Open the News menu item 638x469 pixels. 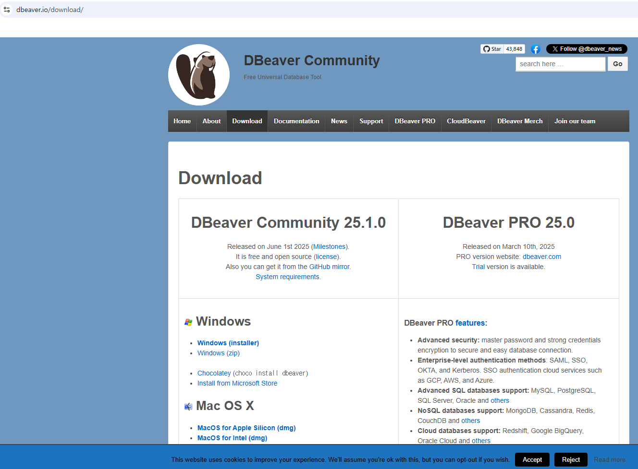point(339,121)
